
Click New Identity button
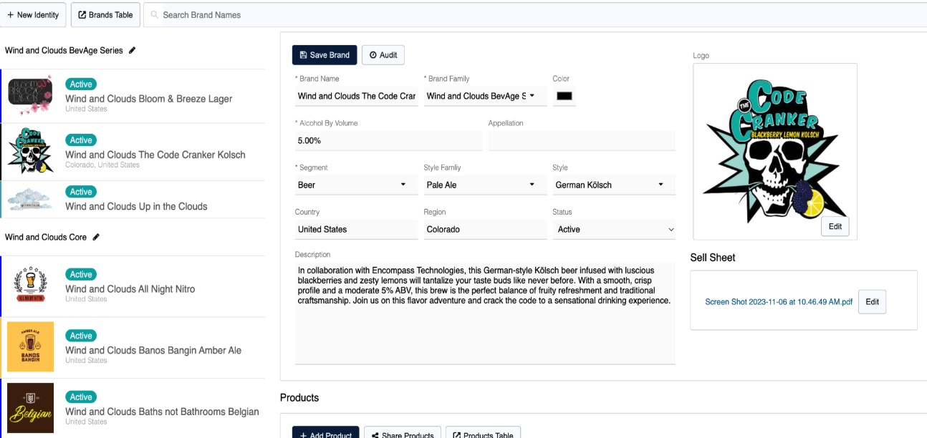[33, 15]
